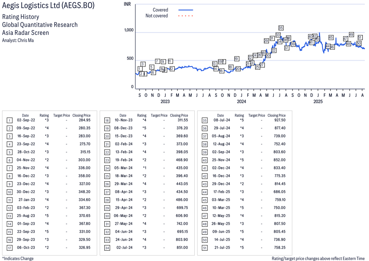The image size is (369, 261).
Task: Click chart marker 7 on the graph
Action: point(157,61)
